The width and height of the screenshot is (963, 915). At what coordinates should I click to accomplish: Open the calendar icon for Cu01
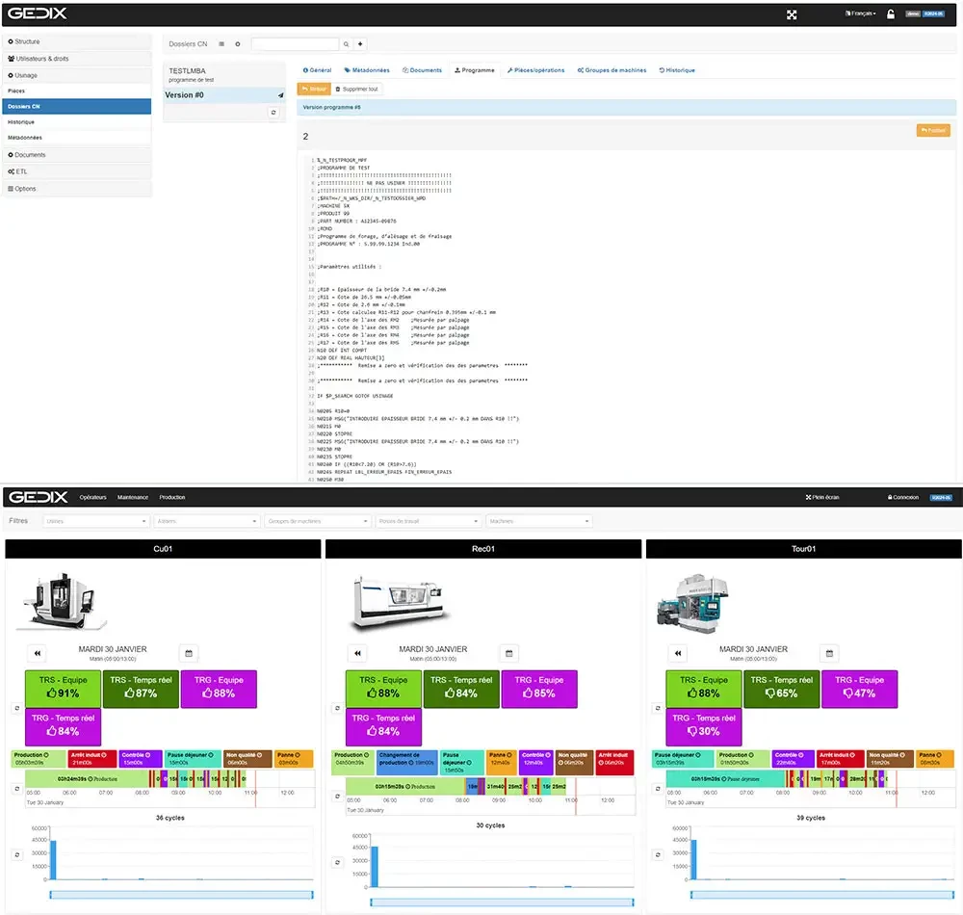pos(189,653)
